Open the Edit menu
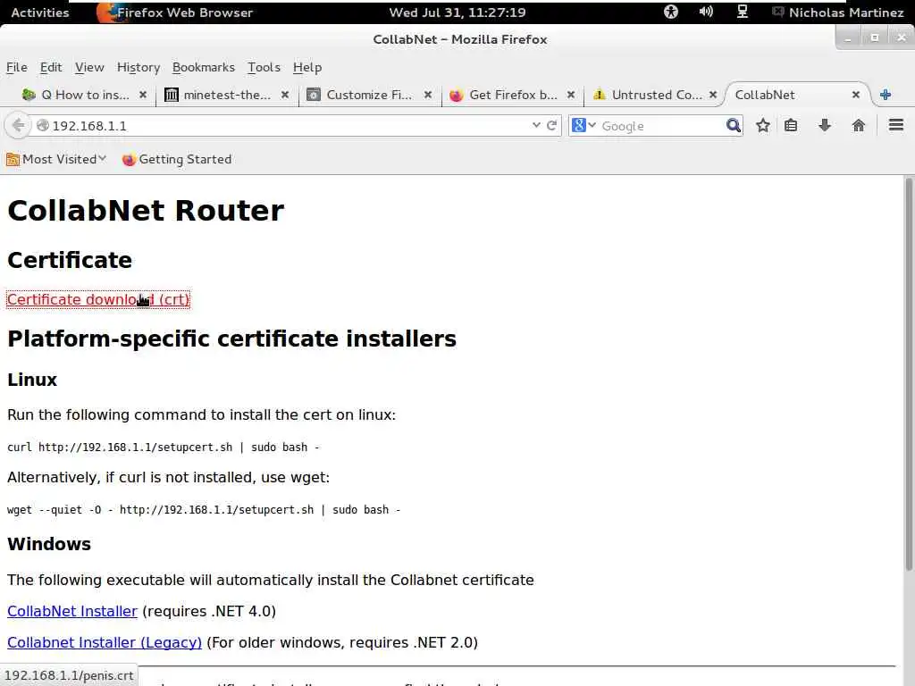Viewport: 915px width, 686px height. point(51,68)
